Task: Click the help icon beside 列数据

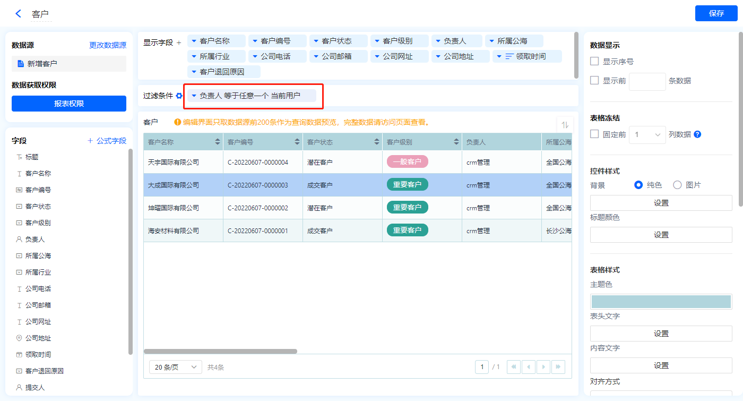Action: tap(697, 134)
